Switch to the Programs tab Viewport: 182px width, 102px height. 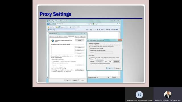(77, 37)
